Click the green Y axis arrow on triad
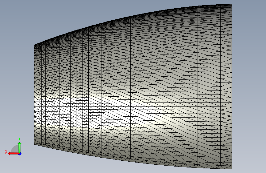Viewport: 266px width, 173px height. coord(20,147)
